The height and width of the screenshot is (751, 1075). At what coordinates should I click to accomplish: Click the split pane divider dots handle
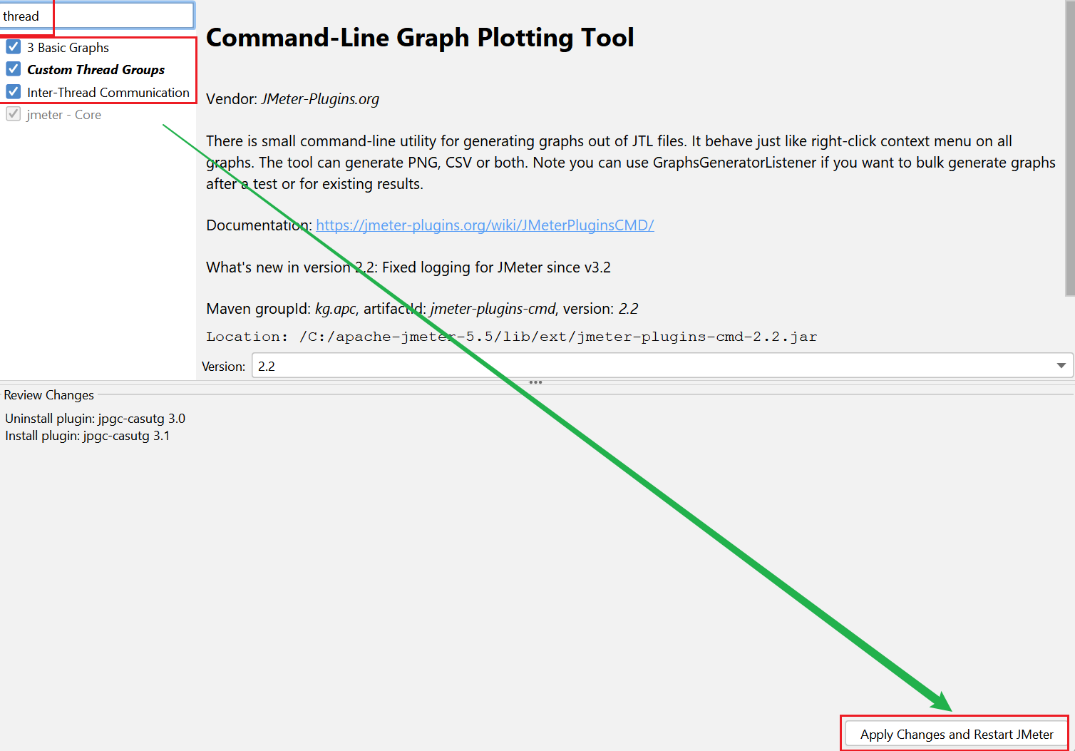[x=536, y=382]
